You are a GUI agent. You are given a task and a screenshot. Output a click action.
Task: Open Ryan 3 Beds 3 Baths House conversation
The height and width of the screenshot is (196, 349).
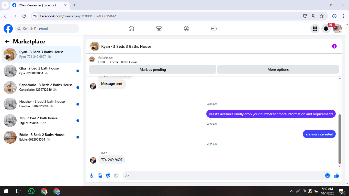click(x=41, y=54)
